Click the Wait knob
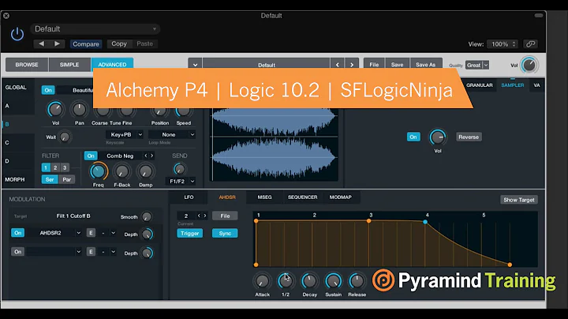Image resolution: width=568 pixels, height=319 pixels. click(x=65, y=137)
